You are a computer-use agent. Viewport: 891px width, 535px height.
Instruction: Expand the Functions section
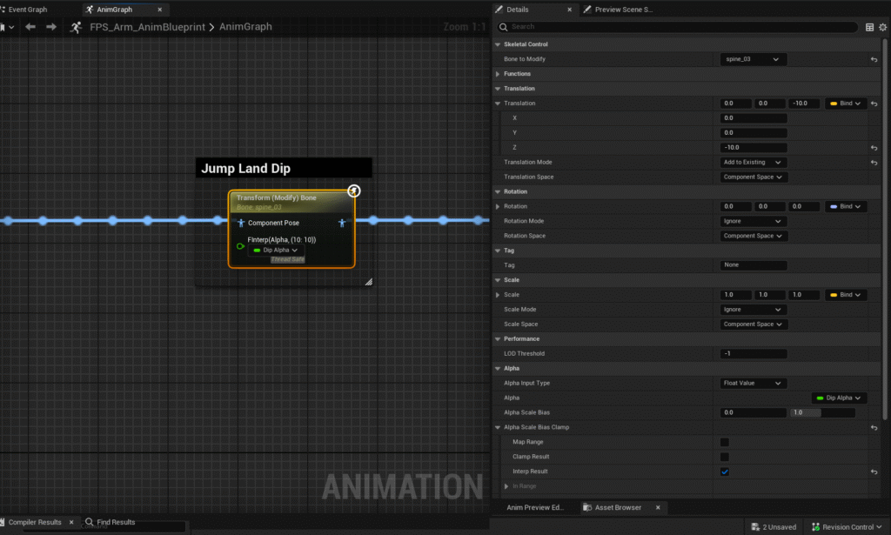tap(498, 74)
